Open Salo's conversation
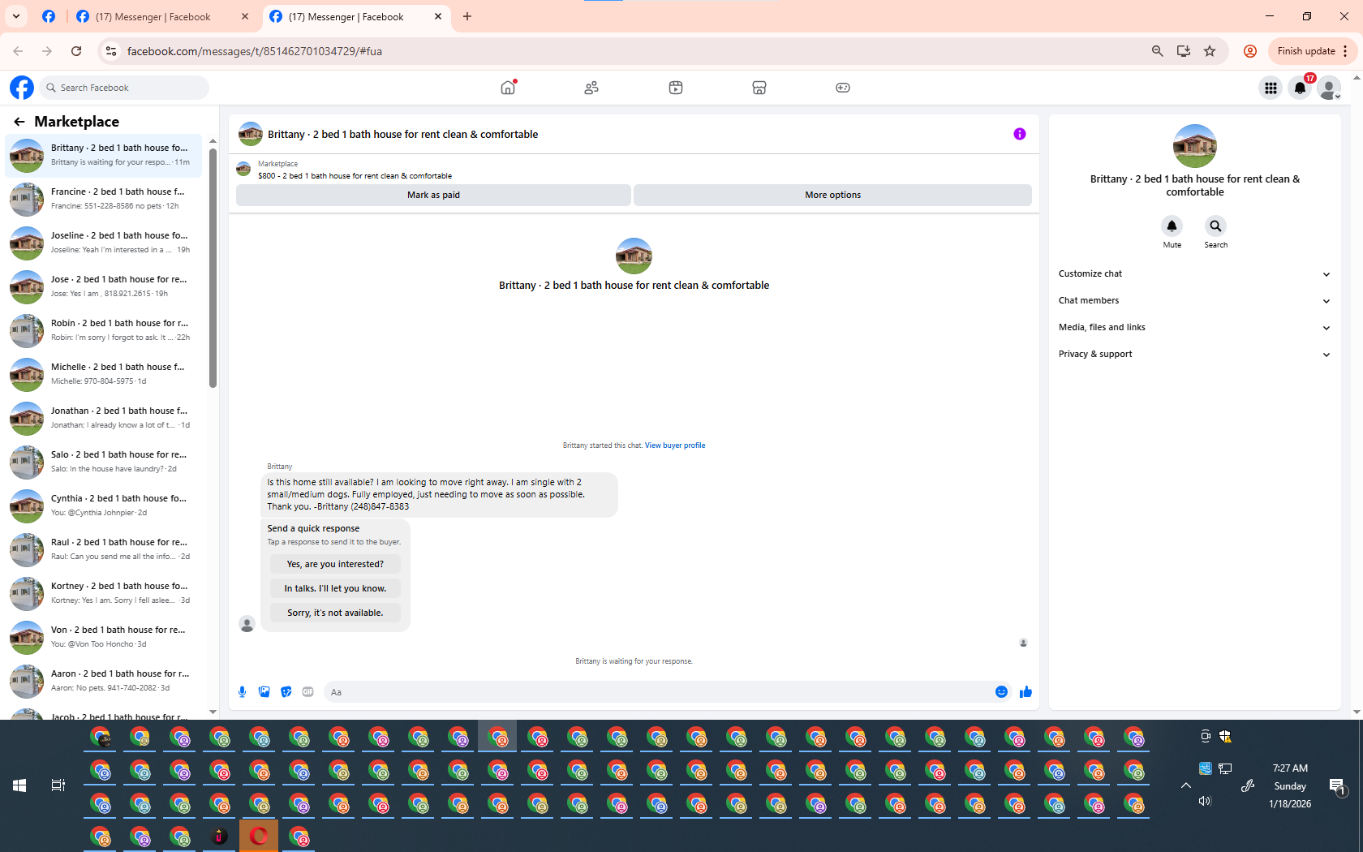This screenshot has height=852, width=1363. tap(104, 462)
